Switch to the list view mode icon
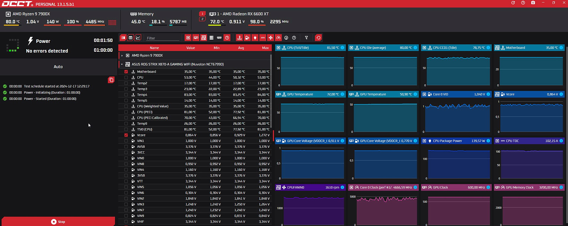The height and width of the screenshot is (226, 568). point(123,38)
